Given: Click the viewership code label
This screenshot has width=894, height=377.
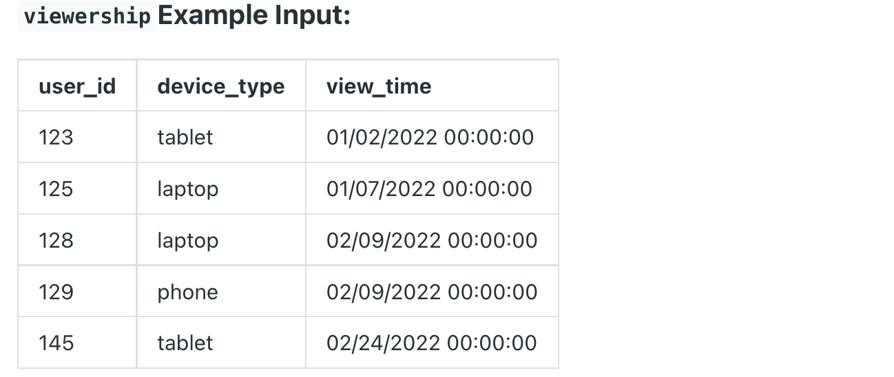Looking at the screenshot, I should pyautogui.click(x=87, y=17).
